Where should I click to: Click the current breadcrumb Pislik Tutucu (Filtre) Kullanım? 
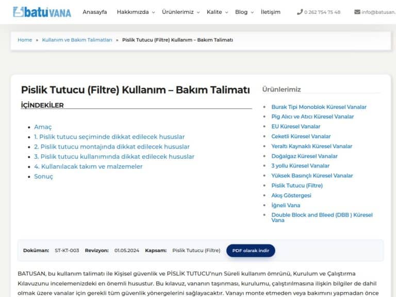177,40
